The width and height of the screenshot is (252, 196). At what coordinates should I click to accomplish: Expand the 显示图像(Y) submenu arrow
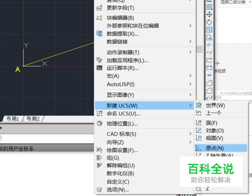pos(190,95)
